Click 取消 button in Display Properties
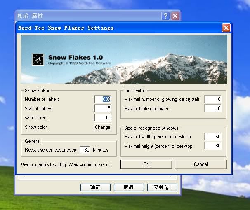The height and width of the screenshot is (210, 250). tap(129, 187)
